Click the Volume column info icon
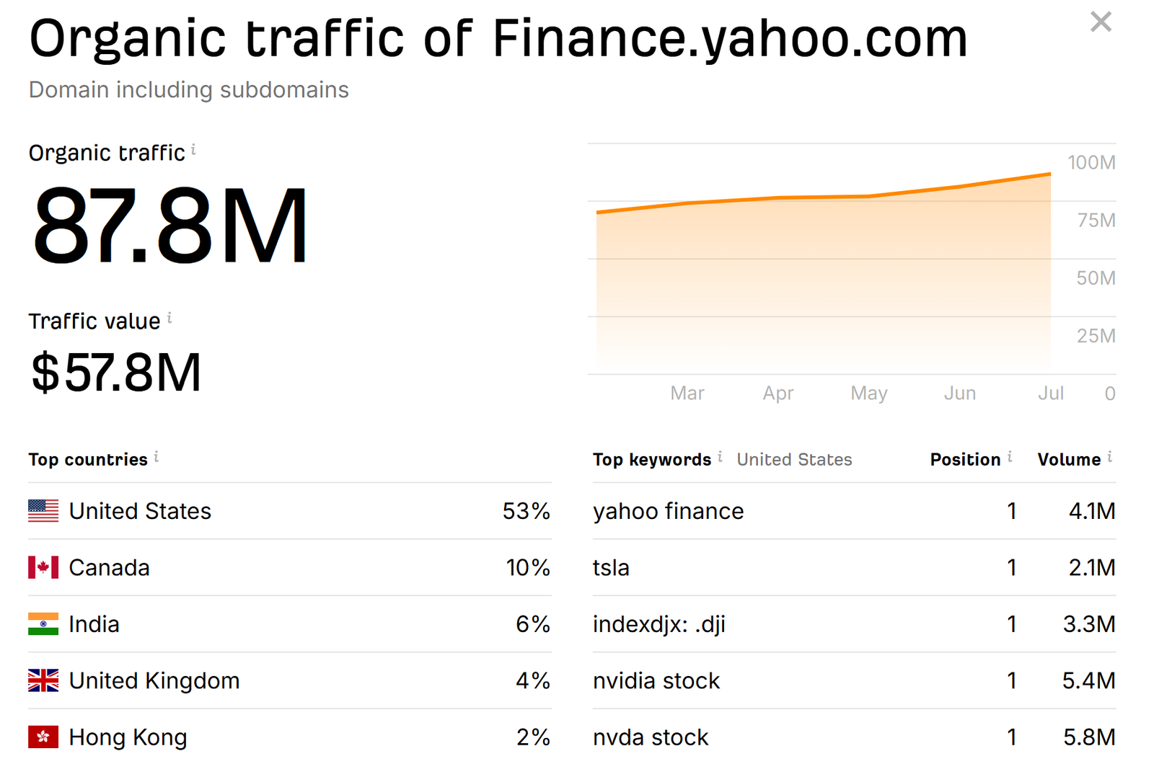Viewport: 1154px width, 764px height. tap(1110, 457)
